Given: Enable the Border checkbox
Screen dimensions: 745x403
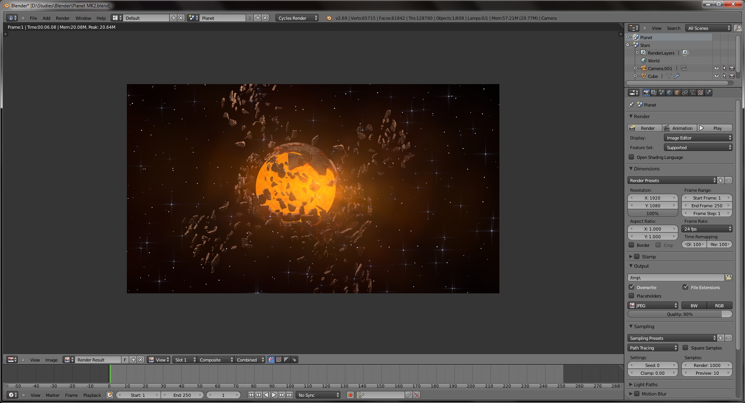Looking at the screenshot, I should (631, 245).
